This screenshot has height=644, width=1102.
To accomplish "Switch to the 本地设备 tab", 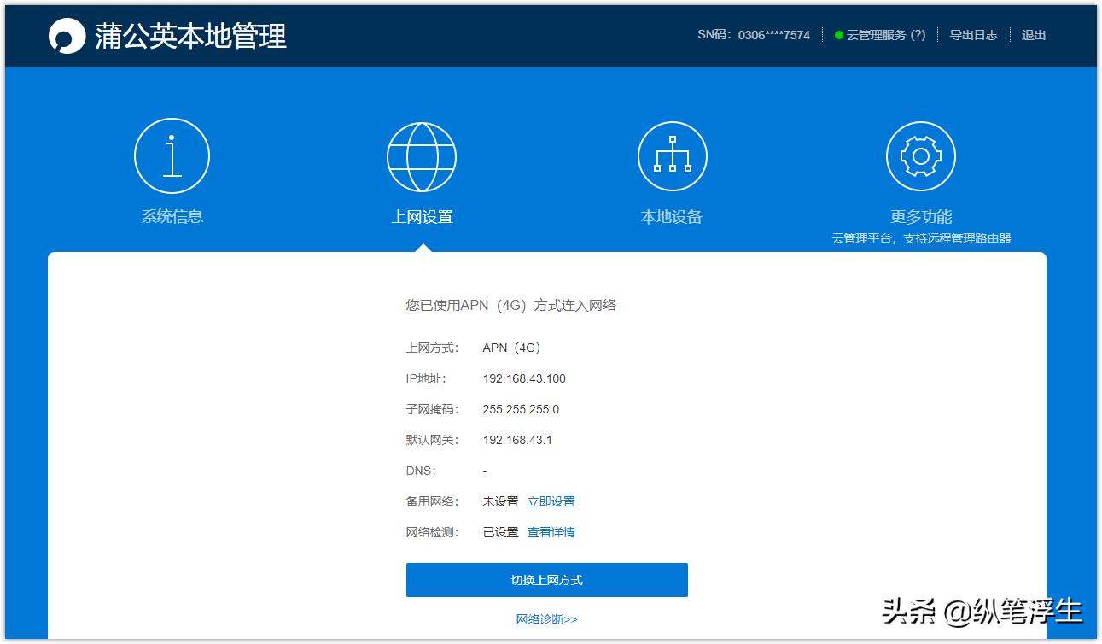I will [672, 215].
